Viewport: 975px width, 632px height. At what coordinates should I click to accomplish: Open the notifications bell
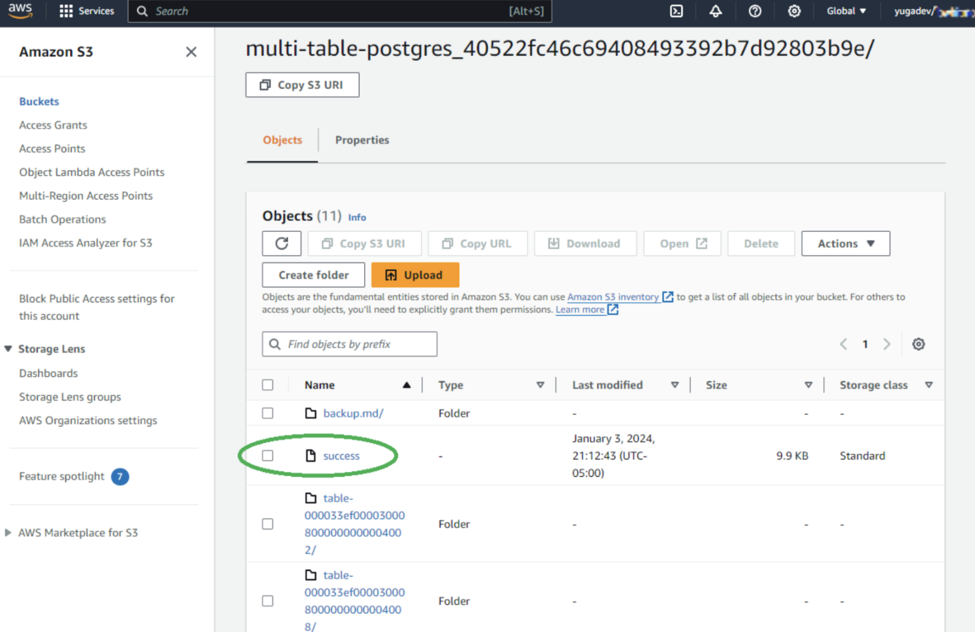coord(715,11)
